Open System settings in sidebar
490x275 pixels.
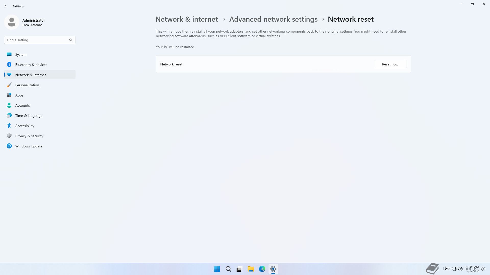pyautogui.click(x=40, y=54)
